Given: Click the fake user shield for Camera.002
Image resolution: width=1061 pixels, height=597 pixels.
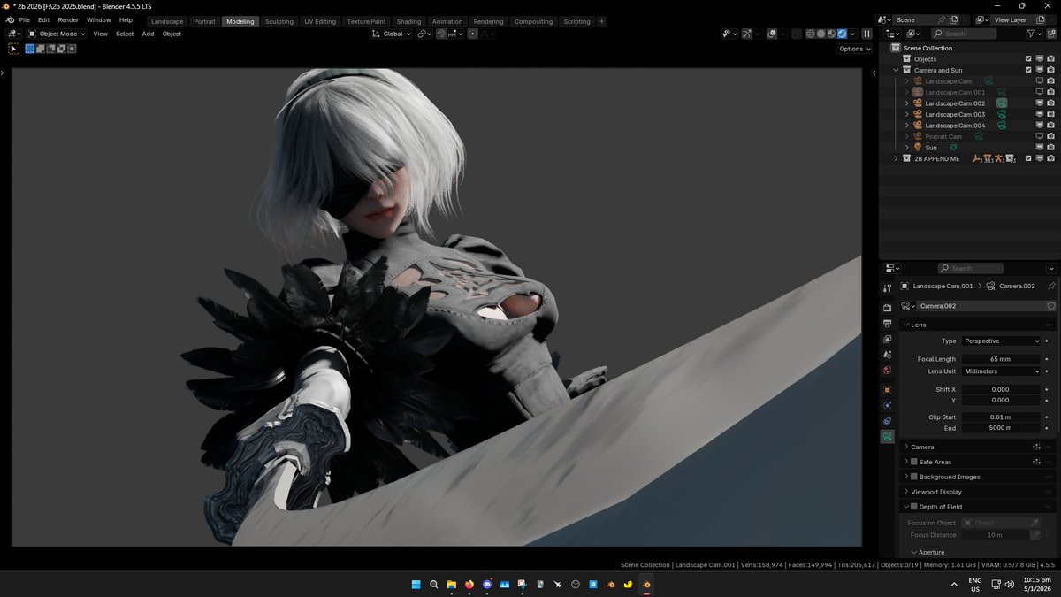Looking at the screenshot, I should tap(1050, 306).
